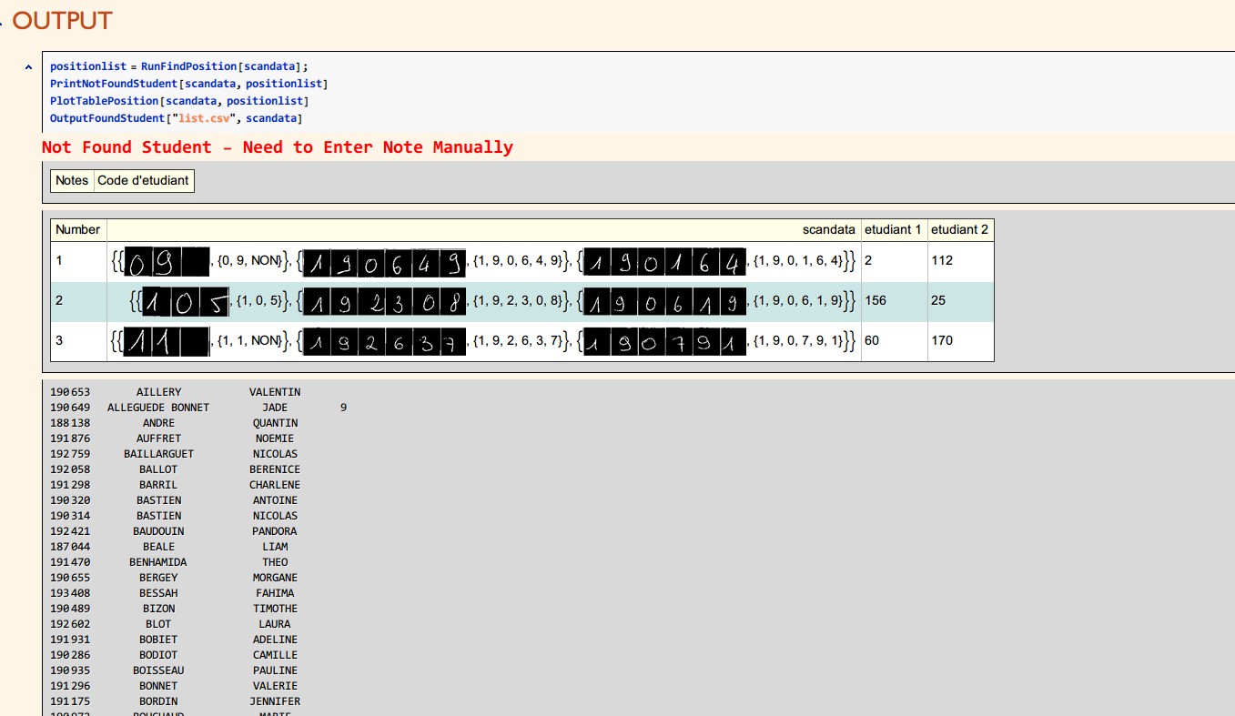Click the BOISSEAU PAULINE row
The width and height of the screenshot is (1235, 716).
(x=175, y=671)
